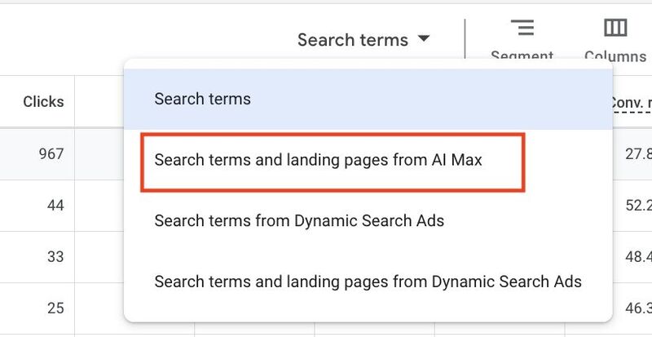Open the Columns icon
Viewport: 652px width, 337px height.
tap(615, 28)
